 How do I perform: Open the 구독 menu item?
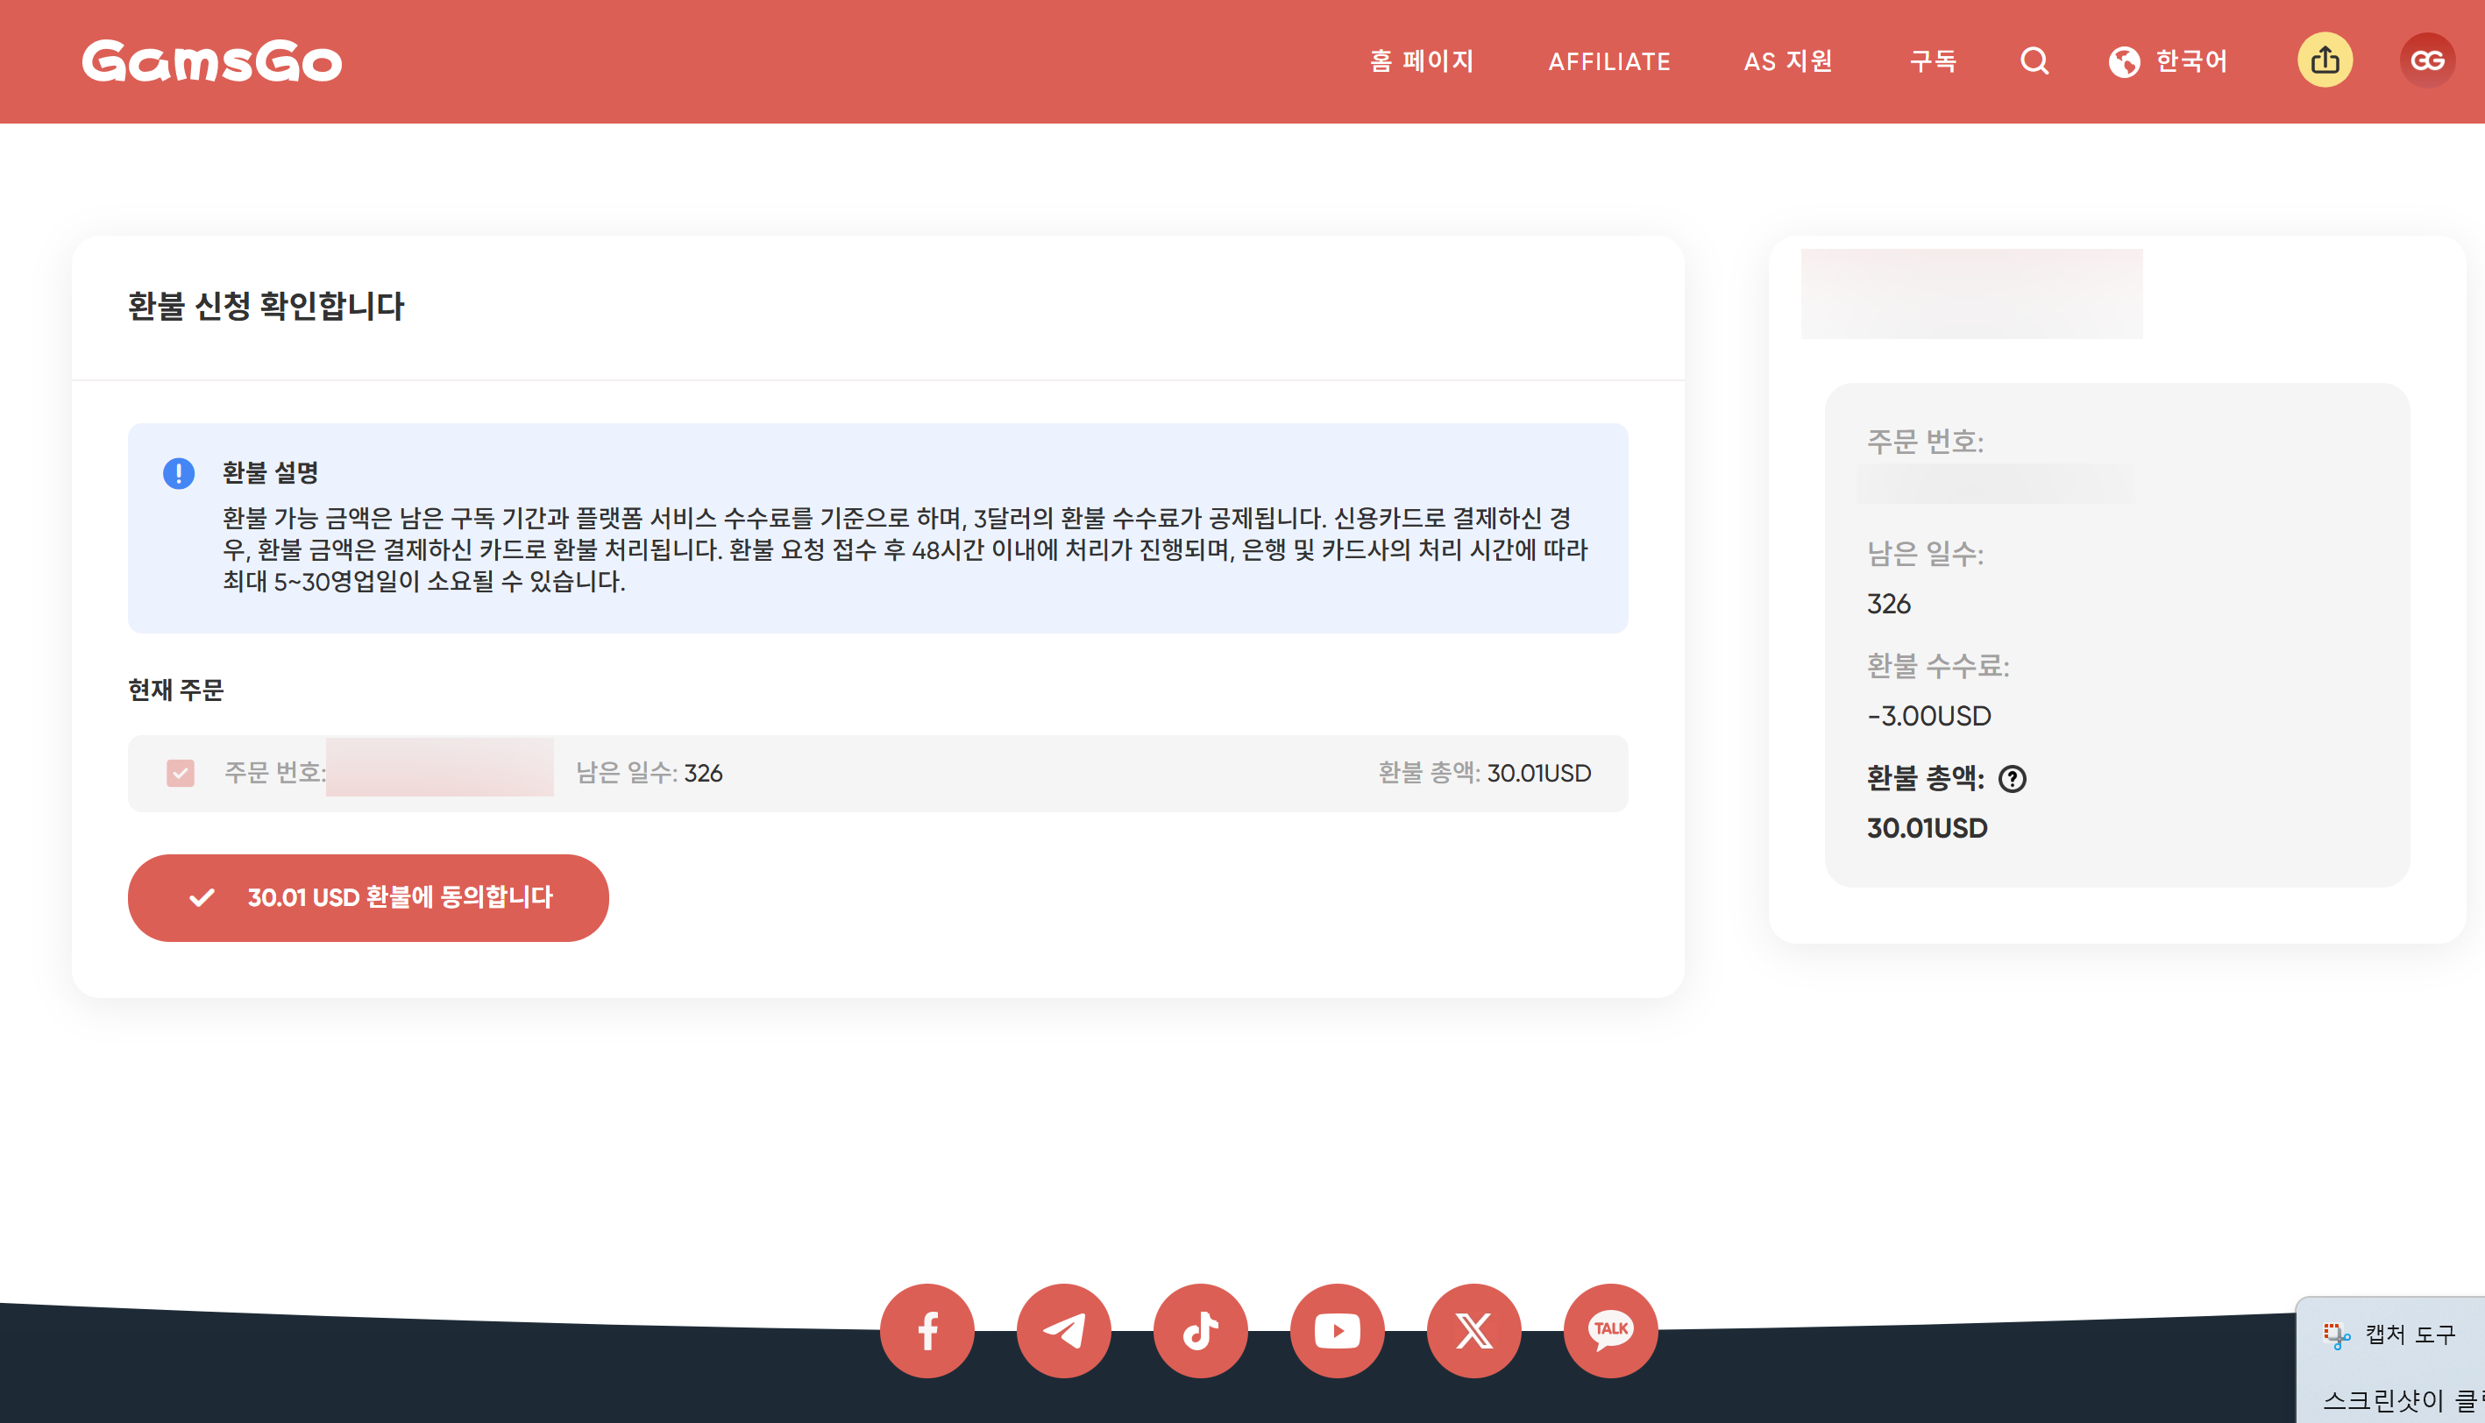[x=1933, y=60]
